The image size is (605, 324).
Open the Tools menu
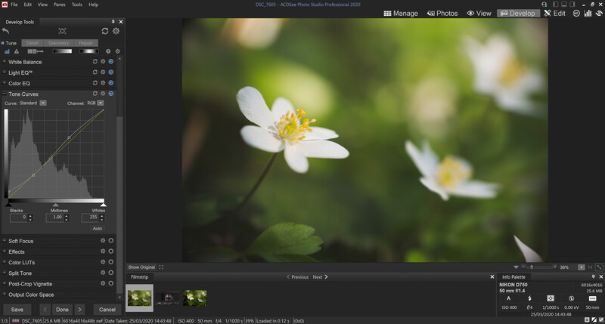tap(77, 5)
